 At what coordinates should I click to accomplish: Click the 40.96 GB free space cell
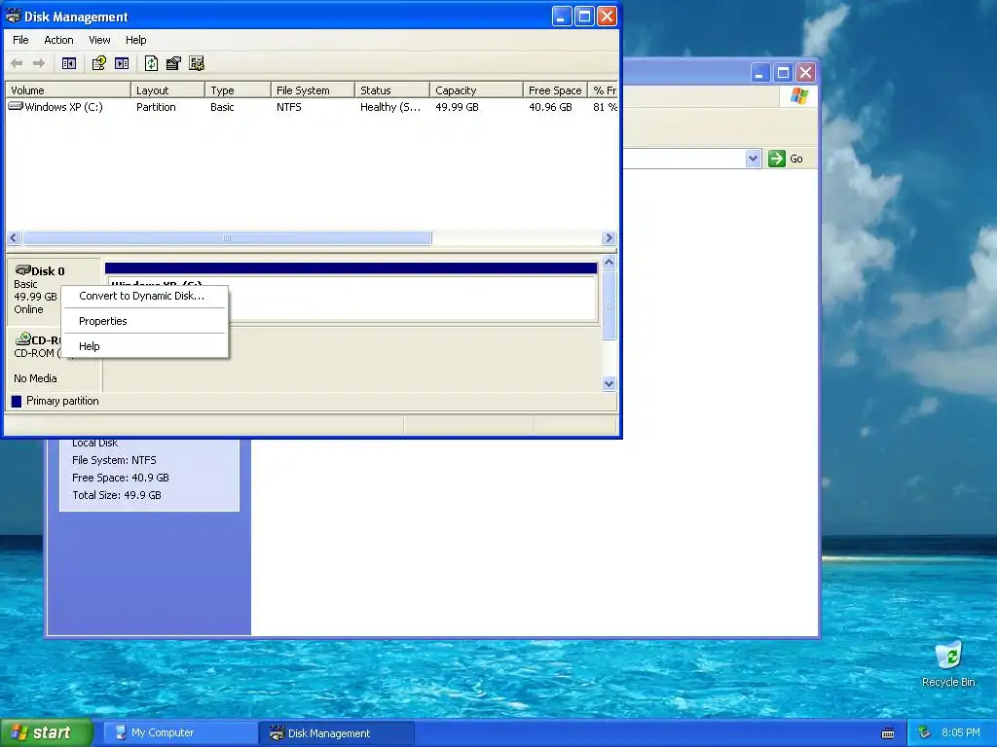[551, 107]
